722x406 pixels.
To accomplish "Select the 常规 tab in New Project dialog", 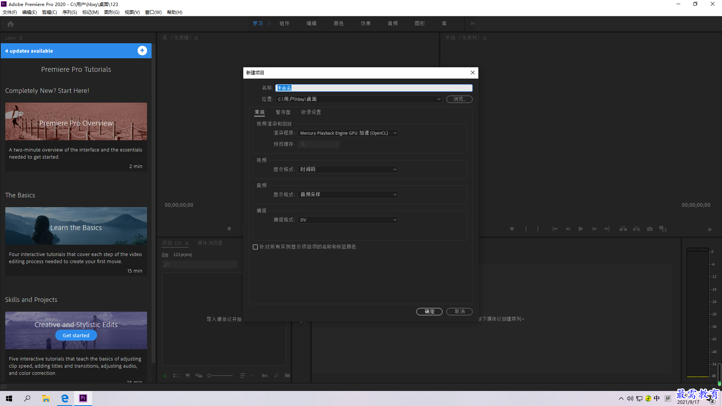I will click(x=259, y=112).
